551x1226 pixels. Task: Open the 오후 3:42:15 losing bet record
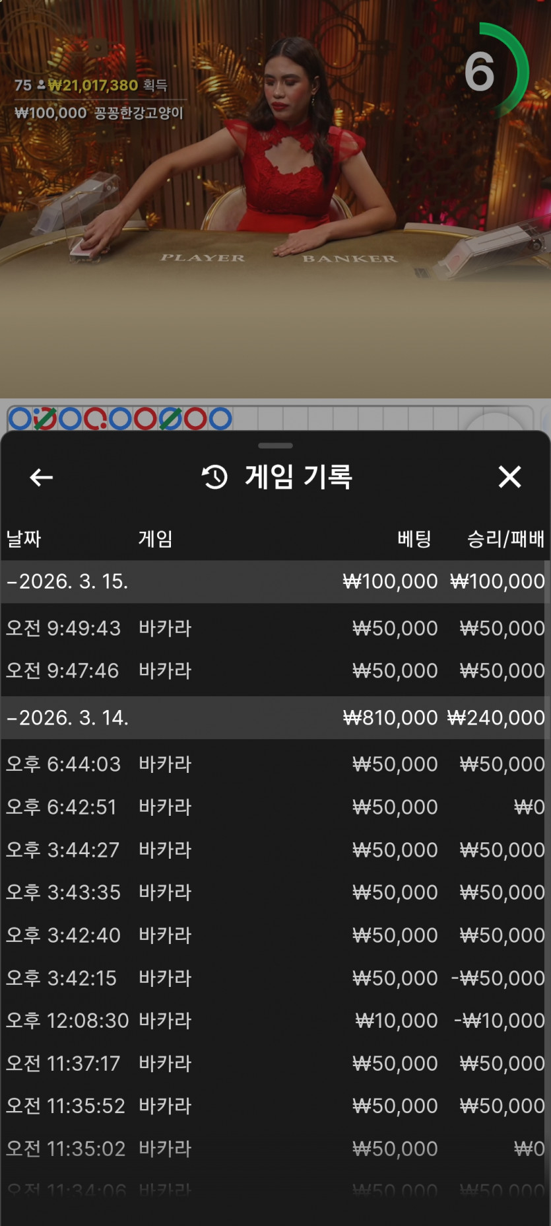coord(275,978)
